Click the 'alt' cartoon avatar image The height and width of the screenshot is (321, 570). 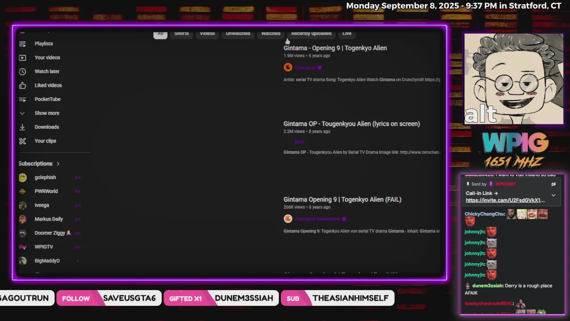coord(513,79)
